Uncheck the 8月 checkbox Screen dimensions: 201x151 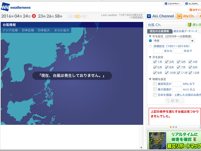pos(190,67)
